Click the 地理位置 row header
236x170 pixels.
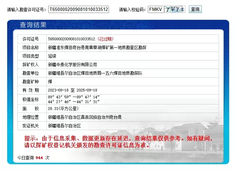coord(30,117)
